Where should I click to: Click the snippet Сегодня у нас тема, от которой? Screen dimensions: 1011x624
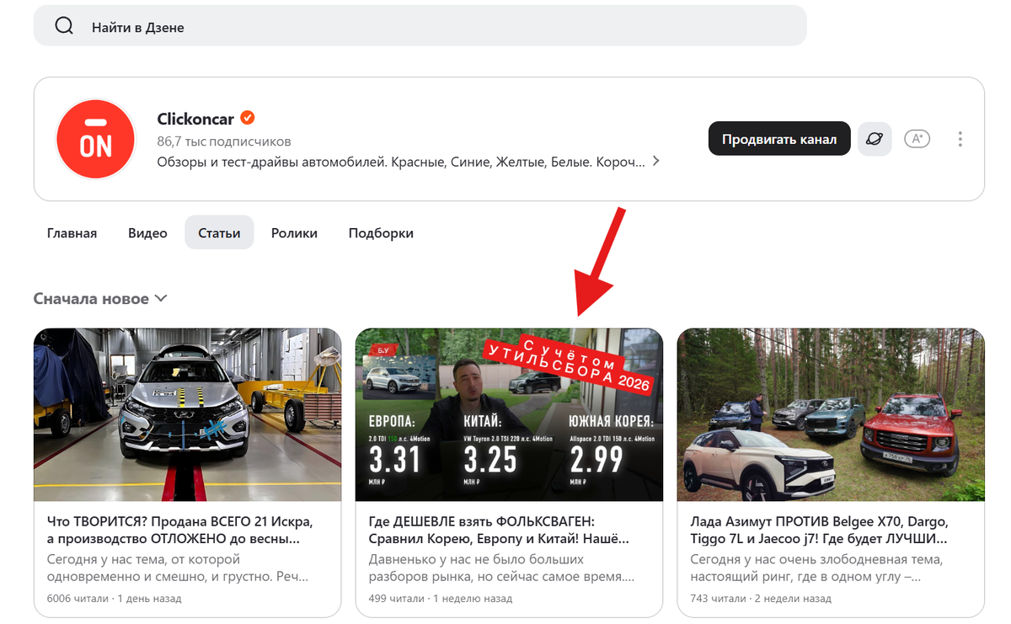pos(178,568)
